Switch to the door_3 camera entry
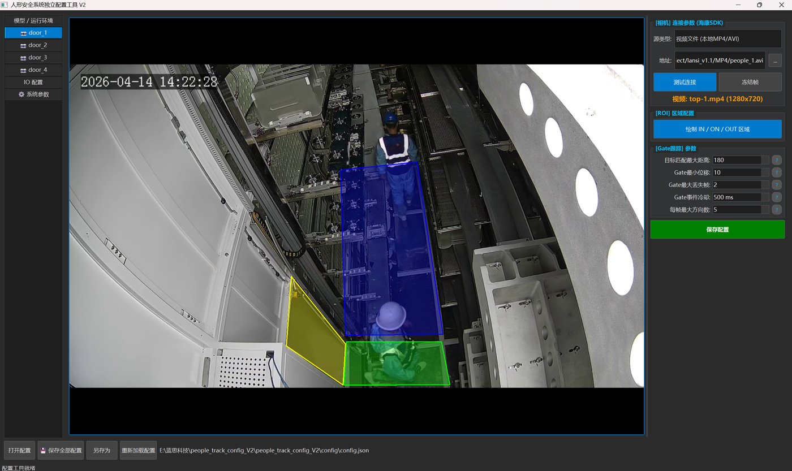Viewport: 792px width, 471px height. pos(33,58)
